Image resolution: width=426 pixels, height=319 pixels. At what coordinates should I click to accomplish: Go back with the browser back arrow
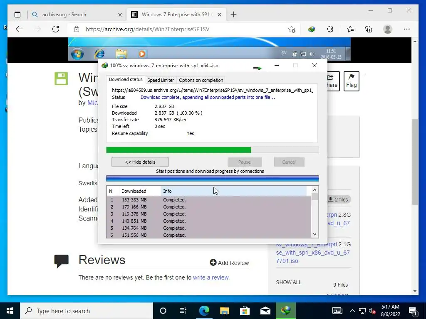[19, 29]
